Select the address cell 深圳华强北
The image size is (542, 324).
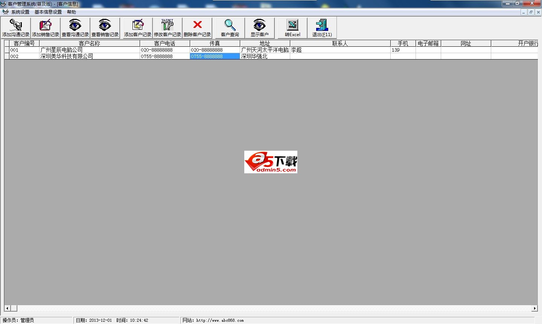(x=265, y=56)
